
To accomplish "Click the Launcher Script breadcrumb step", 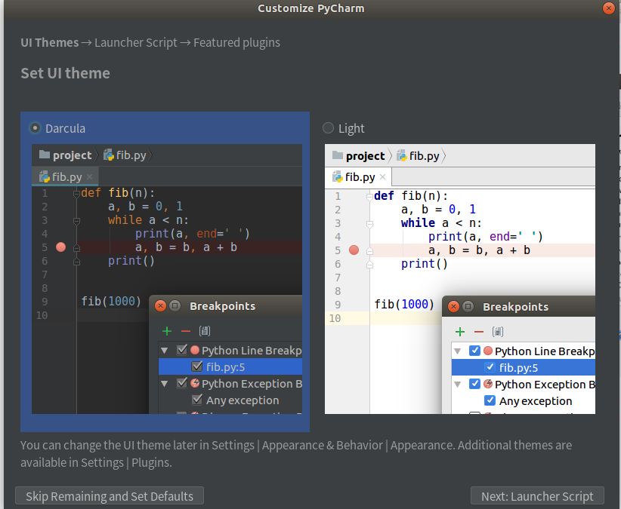I will pos(136,42).
